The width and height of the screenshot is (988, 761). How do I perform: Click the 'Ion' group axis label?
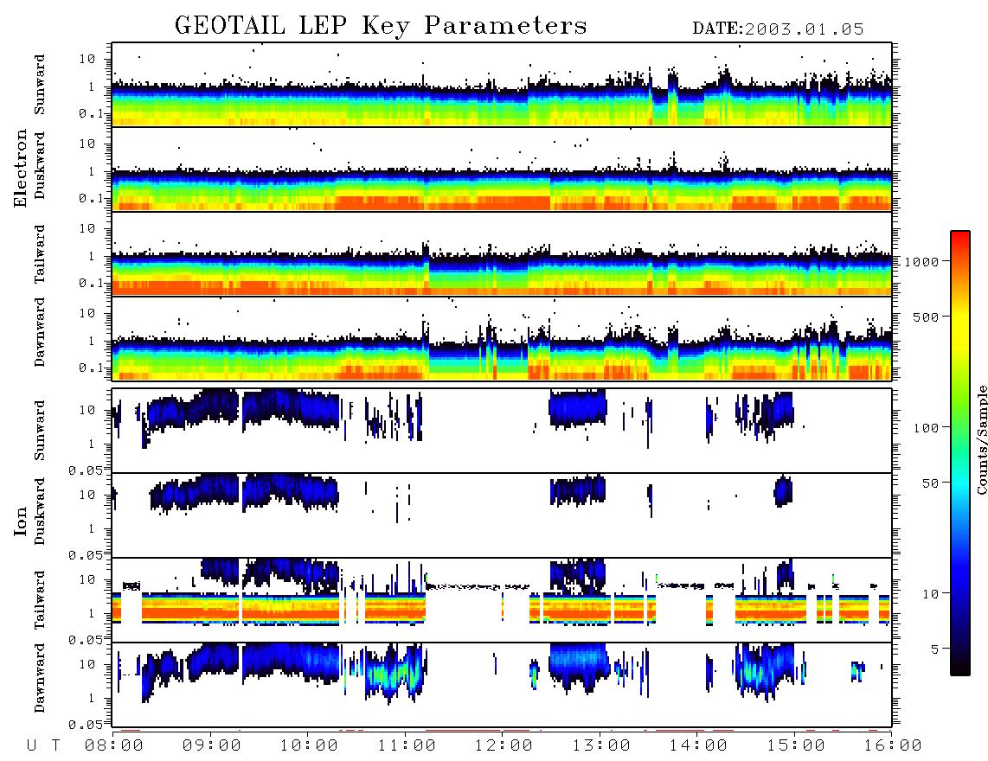pyautogui.click(x=21, y=521)
